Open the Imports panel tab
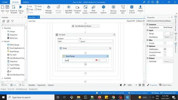This screenshot has width=178, height=100. 51,85
